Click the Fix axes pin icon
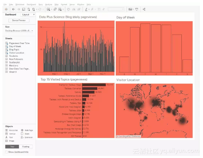203x158 pixels. click(x=104, y=9)
